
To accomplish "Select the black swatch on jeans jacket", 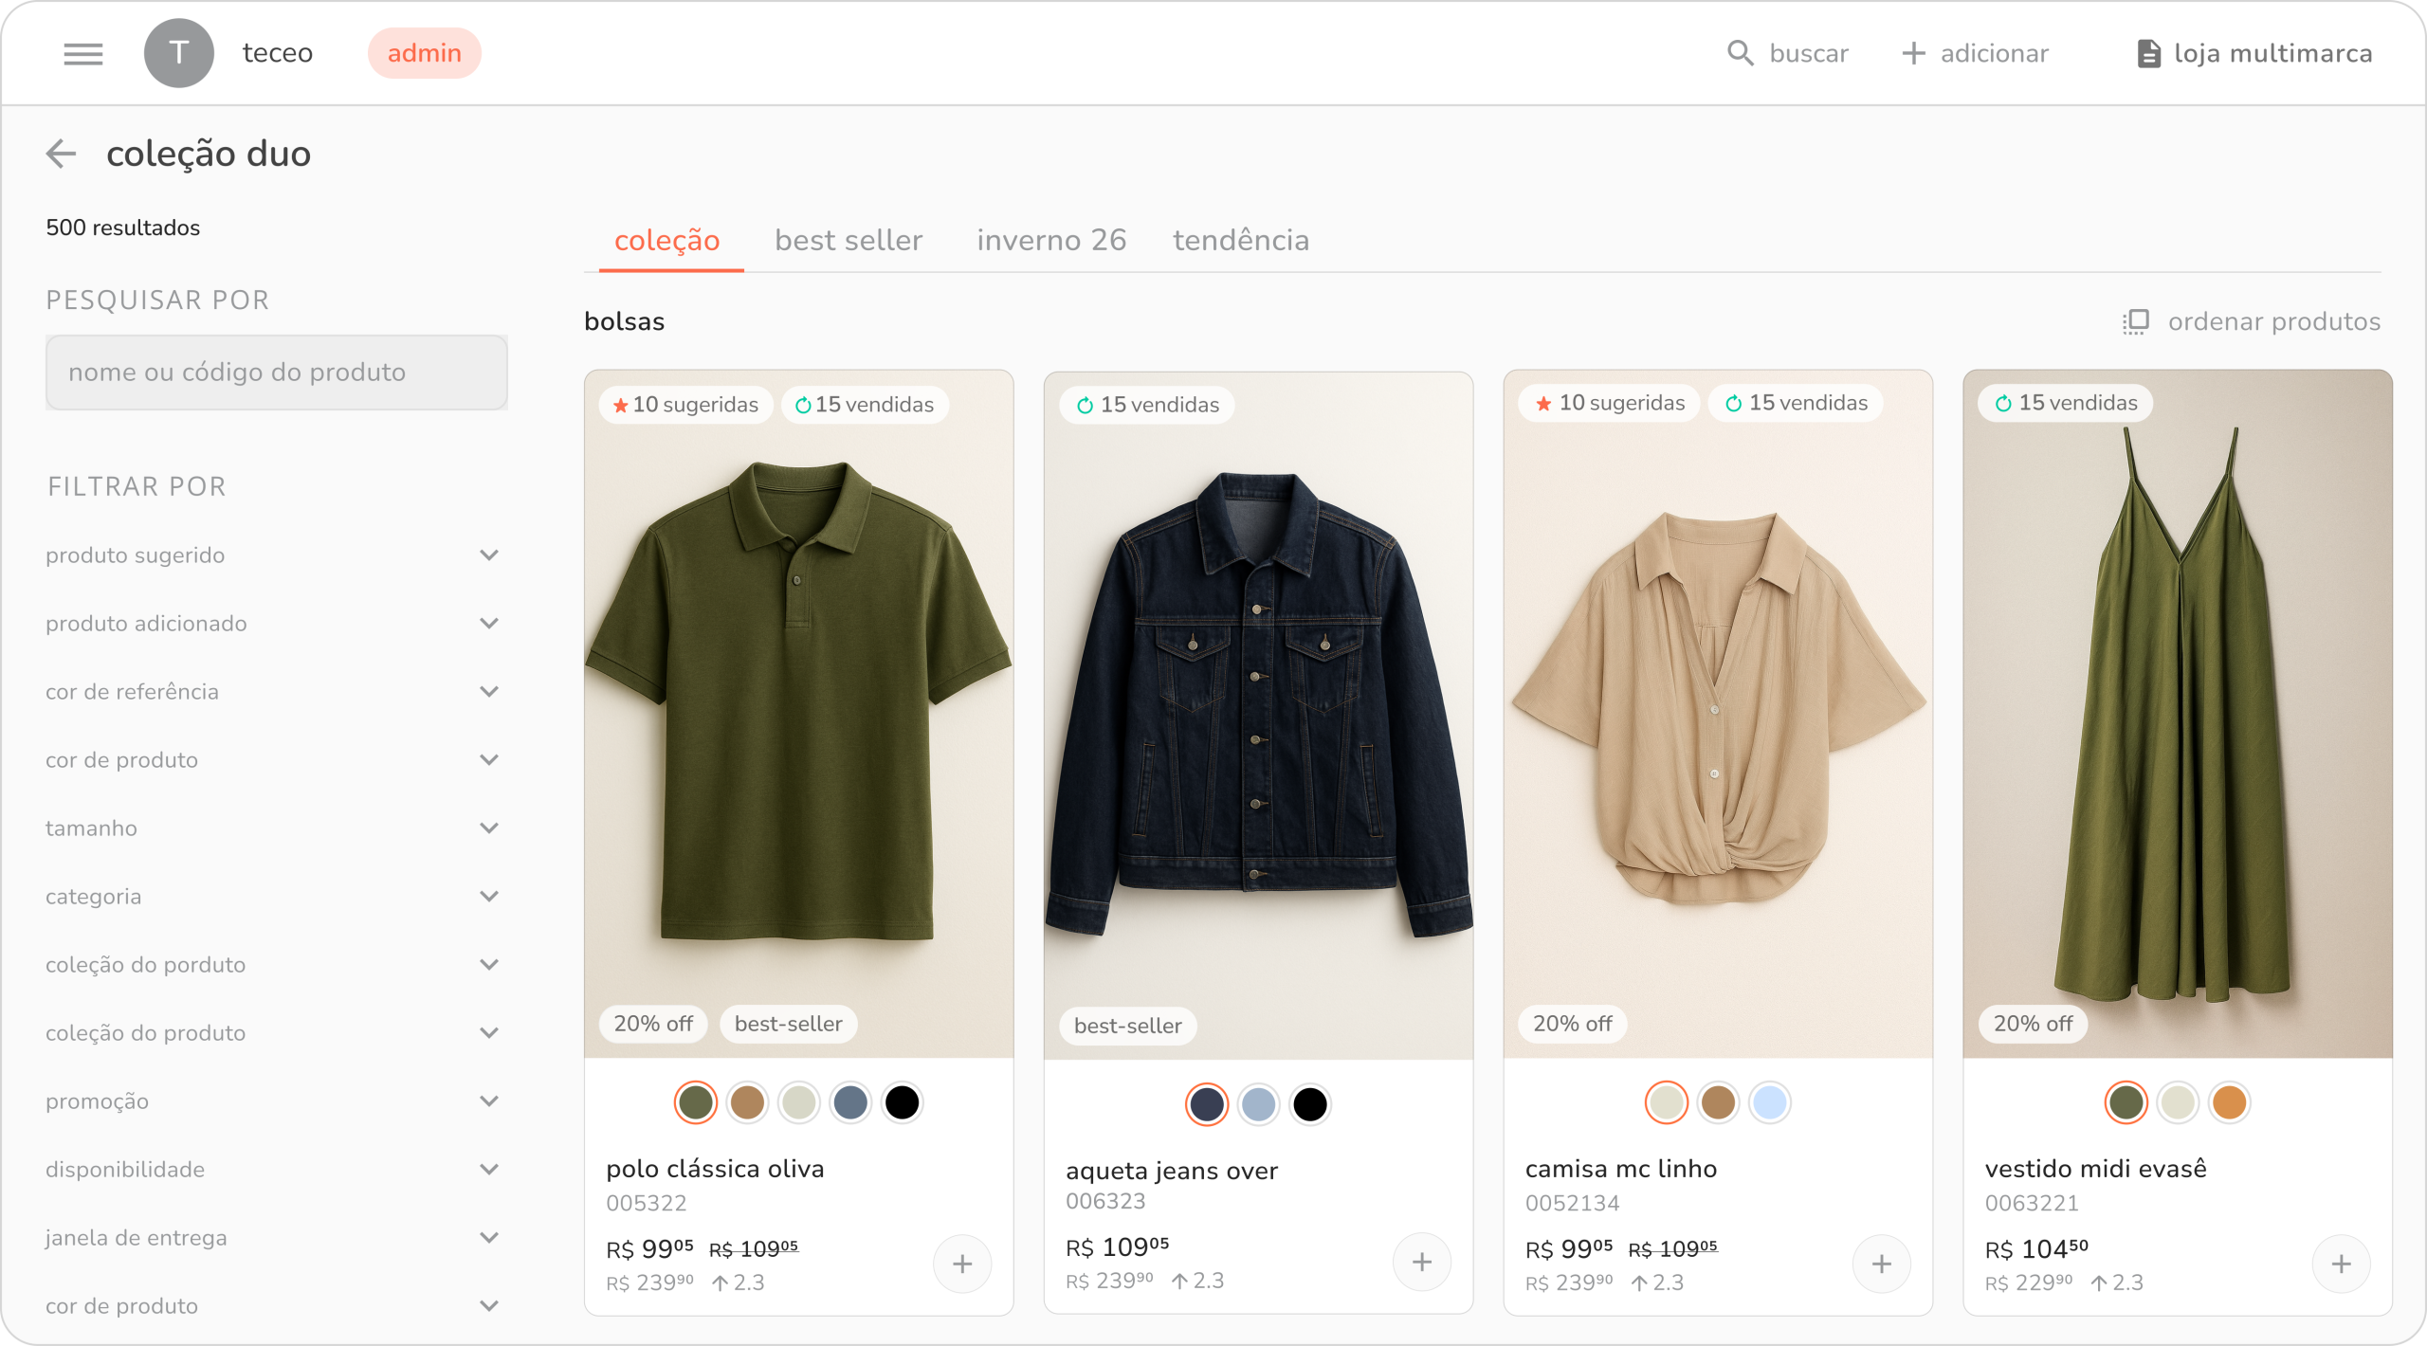I will coord(1309,1104).
